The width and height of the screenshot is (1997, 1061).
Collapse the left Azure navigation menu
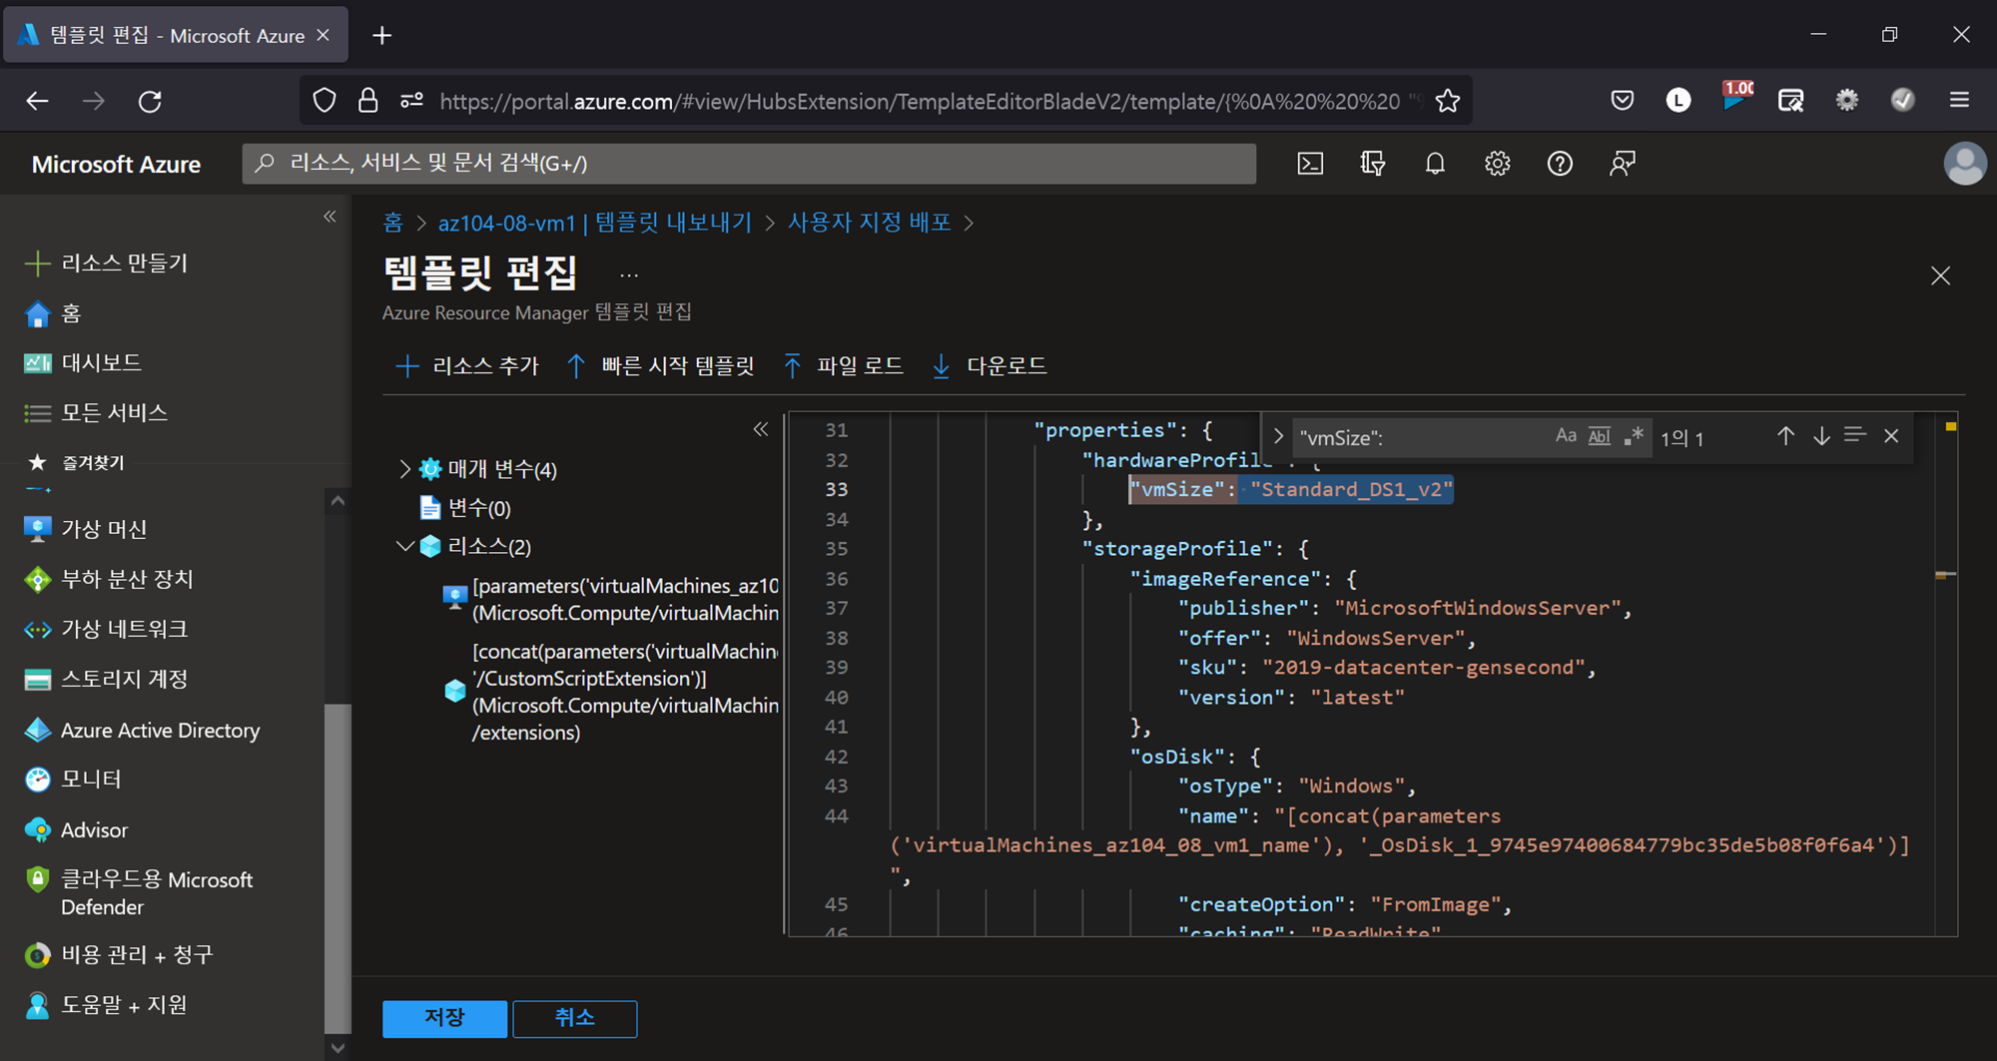pyautogui.click(x=330, y=217)
